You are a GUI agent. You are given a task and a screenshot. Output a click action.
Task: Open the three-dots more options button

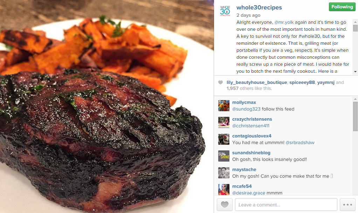point(347,205)
